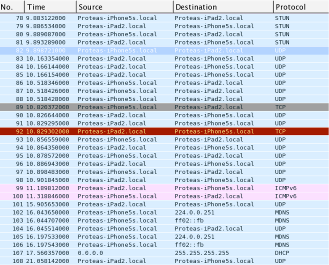This screenshot has width=329, height=265.
Task: Click time 10.518346000 of packet 86
Action: tap(48, 83)
